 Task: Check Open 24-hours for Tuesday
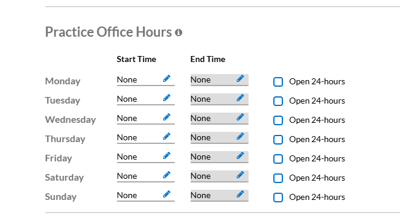[278, 101]
